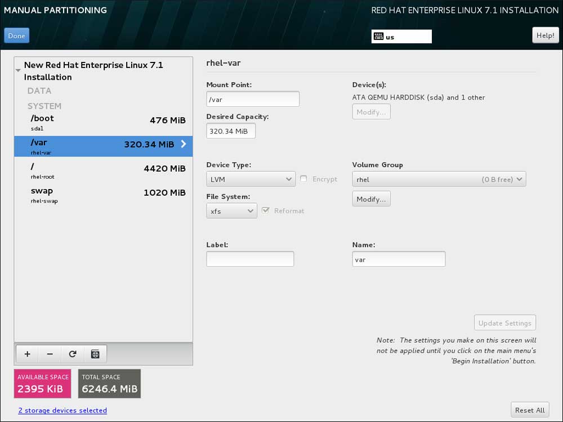
Task: Select the /boot partition row
Action: click(x=104, y=122)
